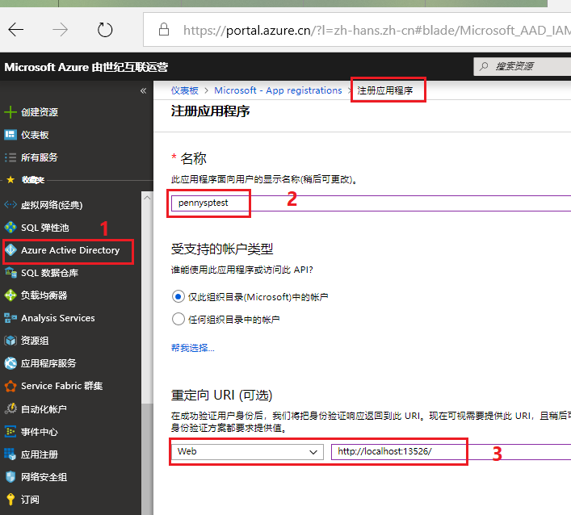This screenshot has height=515, width=571.
Task: Click the 搜索资源 search box
Action: 525,66
